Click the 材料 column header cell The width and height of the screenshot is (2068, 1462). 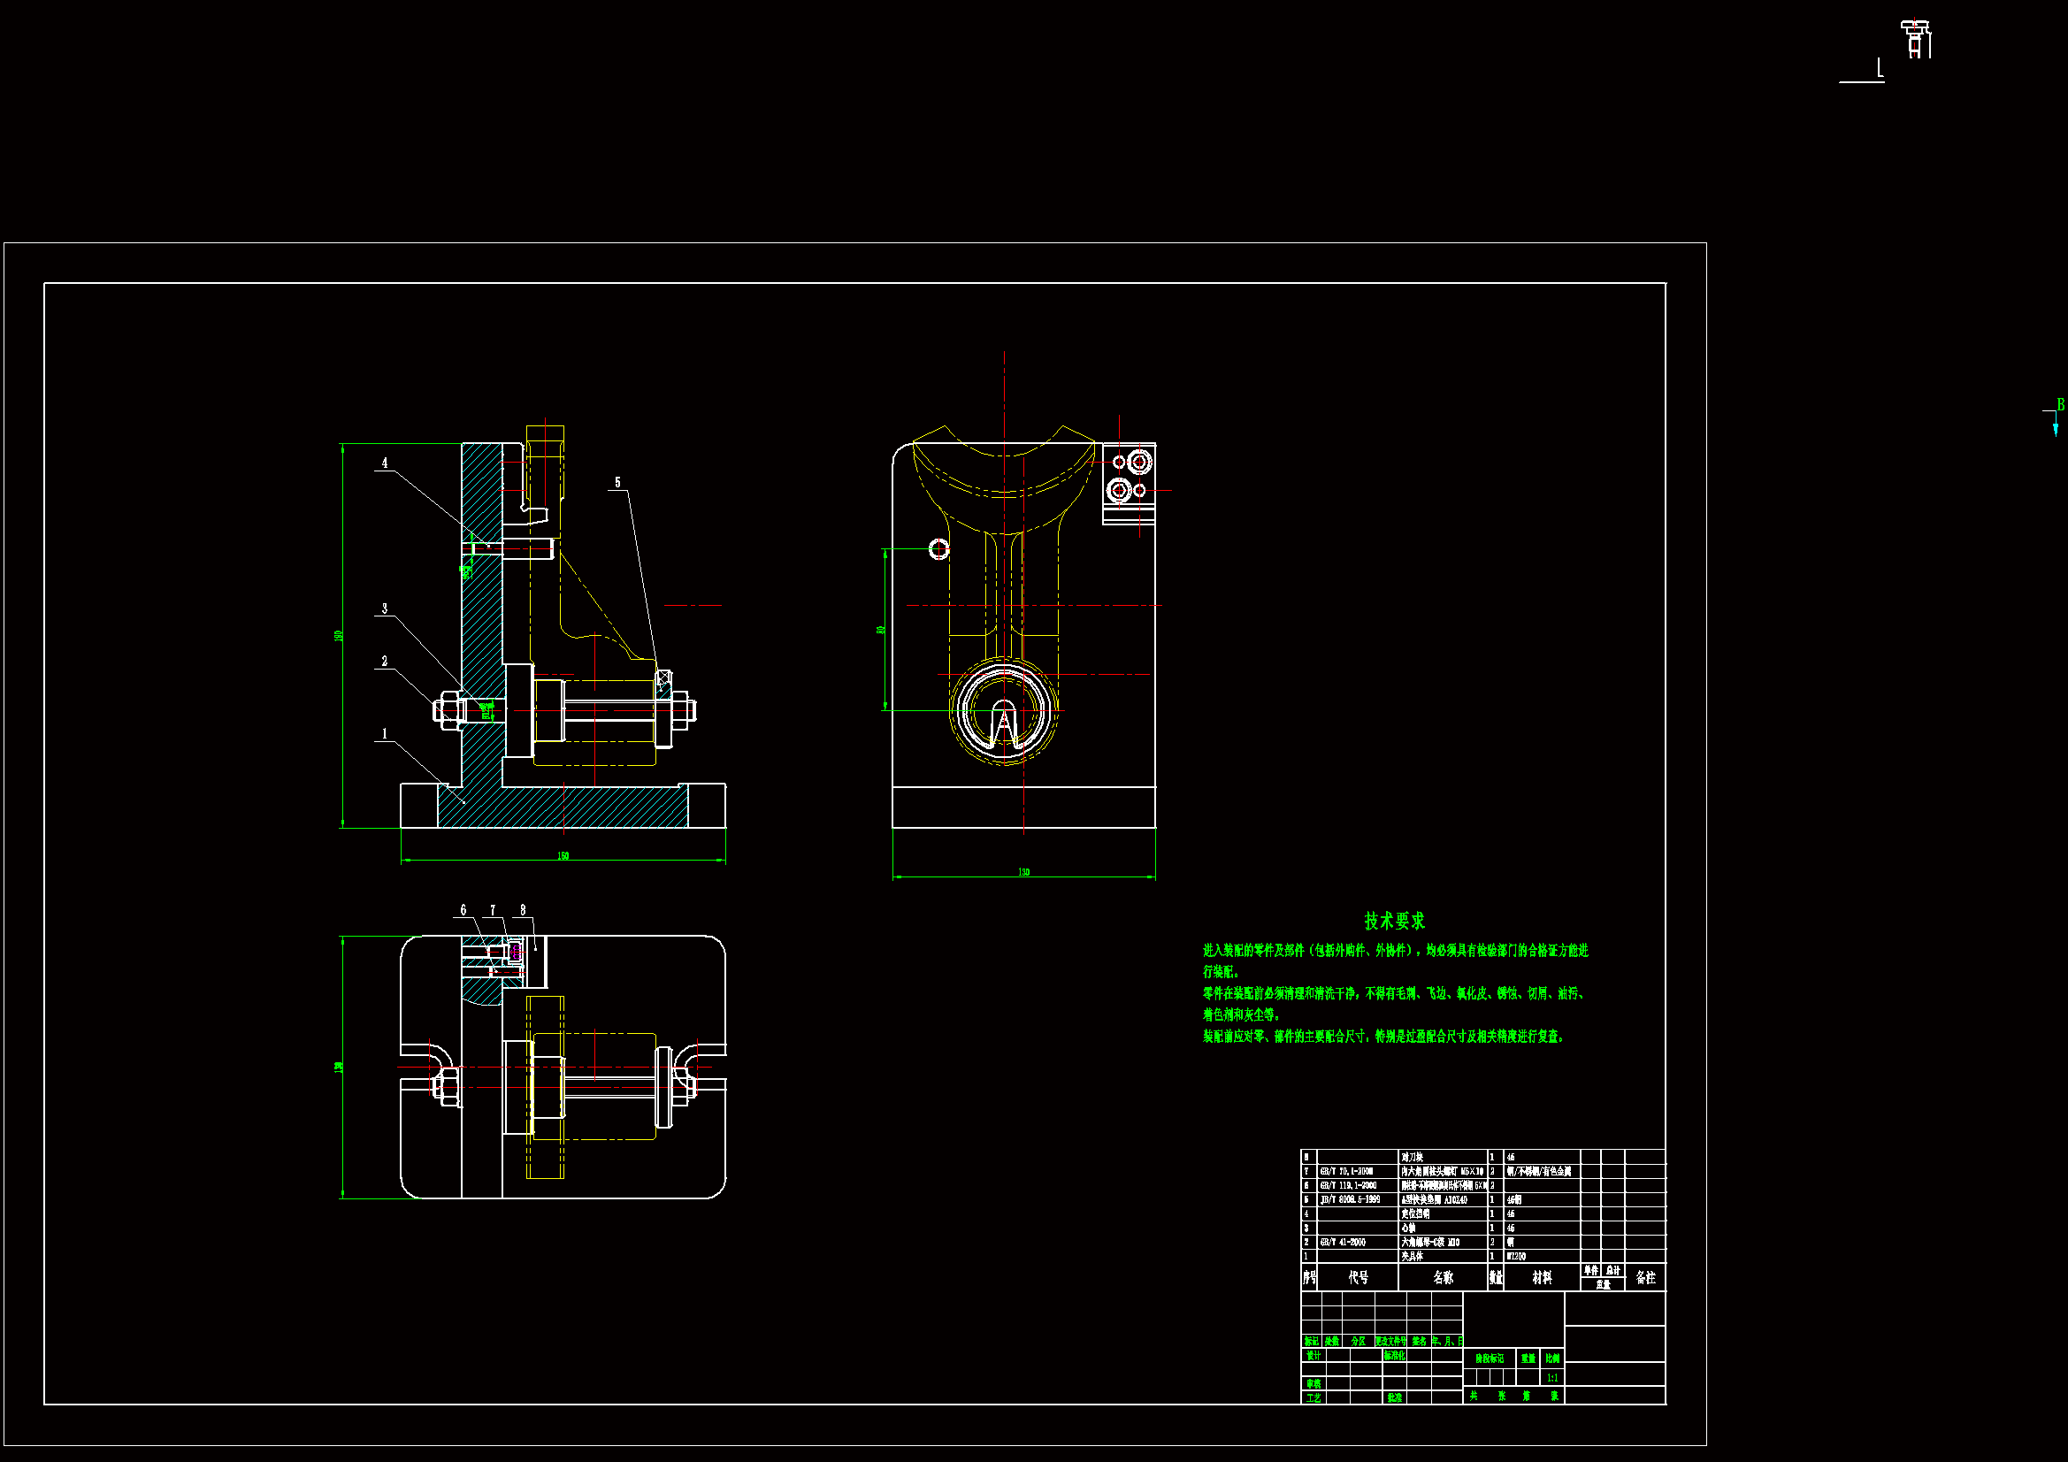pyautogui.click(x=1542, y=1277)
